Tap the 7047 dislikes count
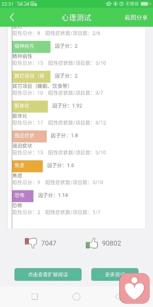 tap(48, 243)
